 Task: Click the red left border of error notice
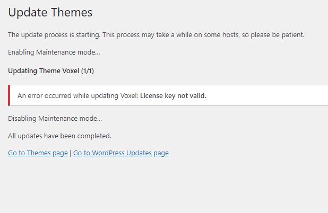point(9,96)
